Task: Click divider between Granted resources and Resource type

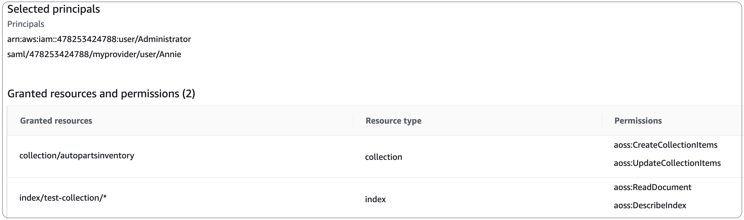Action: click(x=353, y=121)
